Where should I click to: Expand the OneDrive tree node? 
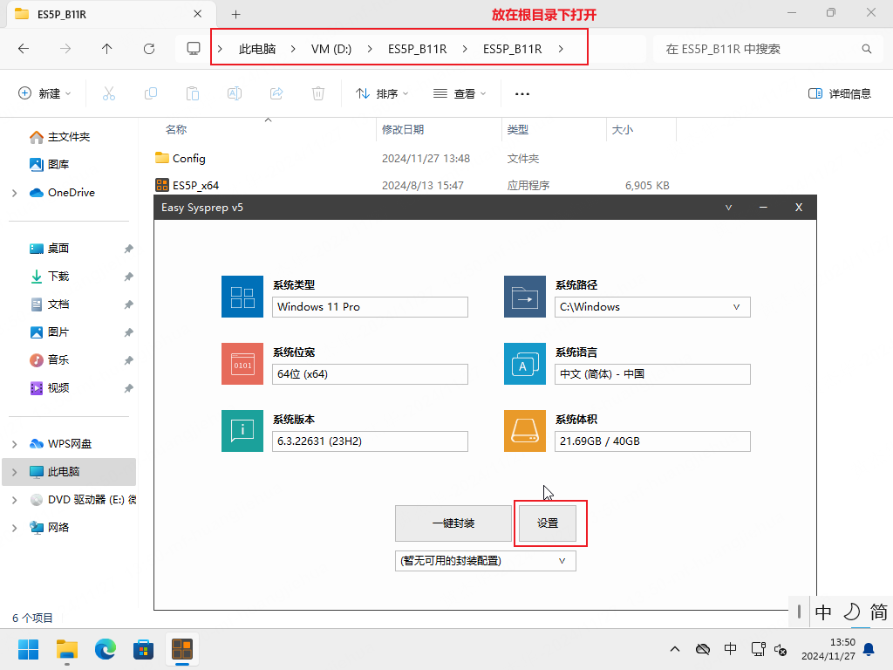point(15,193)
